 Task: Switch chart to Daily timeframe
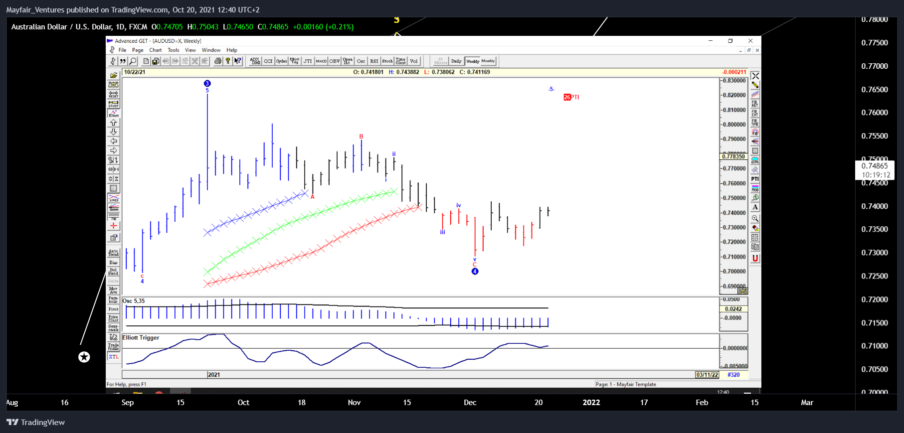tap(456, 61)
